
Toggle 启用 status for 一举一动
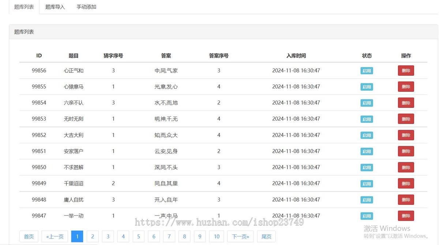pos(367,216)
